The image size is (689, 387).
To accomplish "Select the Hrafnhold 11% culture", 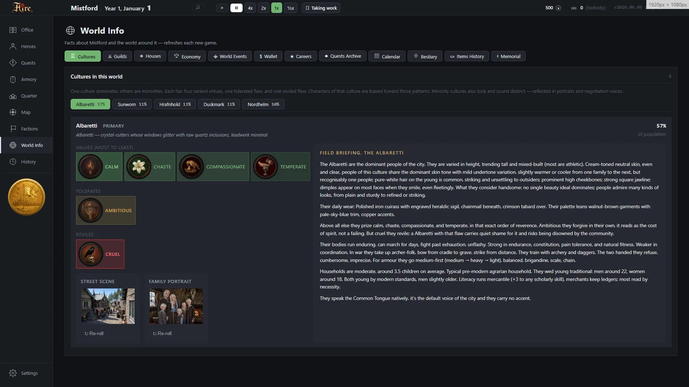I will (175, 104).
